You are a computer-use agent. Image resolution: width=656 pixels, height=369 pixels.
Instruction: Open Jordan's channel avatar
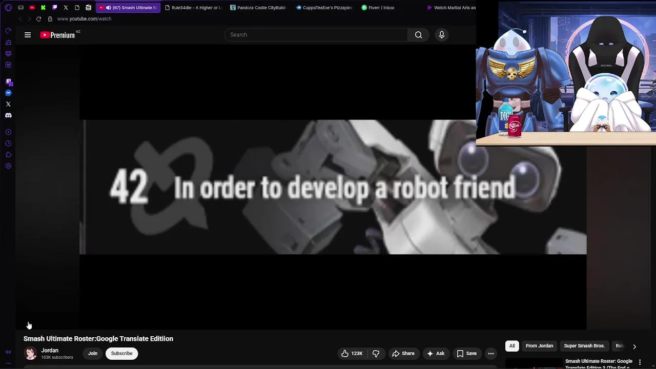coord(31,353)
